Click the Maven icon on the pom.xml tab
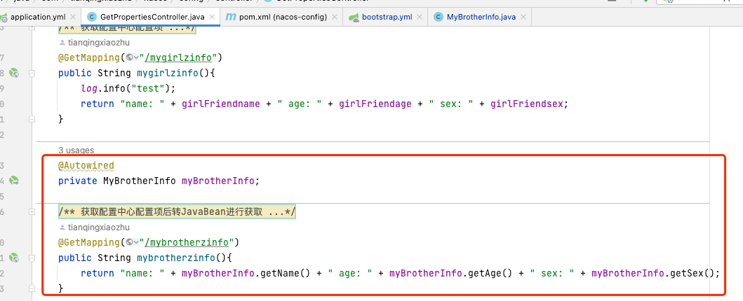 click(x=230, y=16)
